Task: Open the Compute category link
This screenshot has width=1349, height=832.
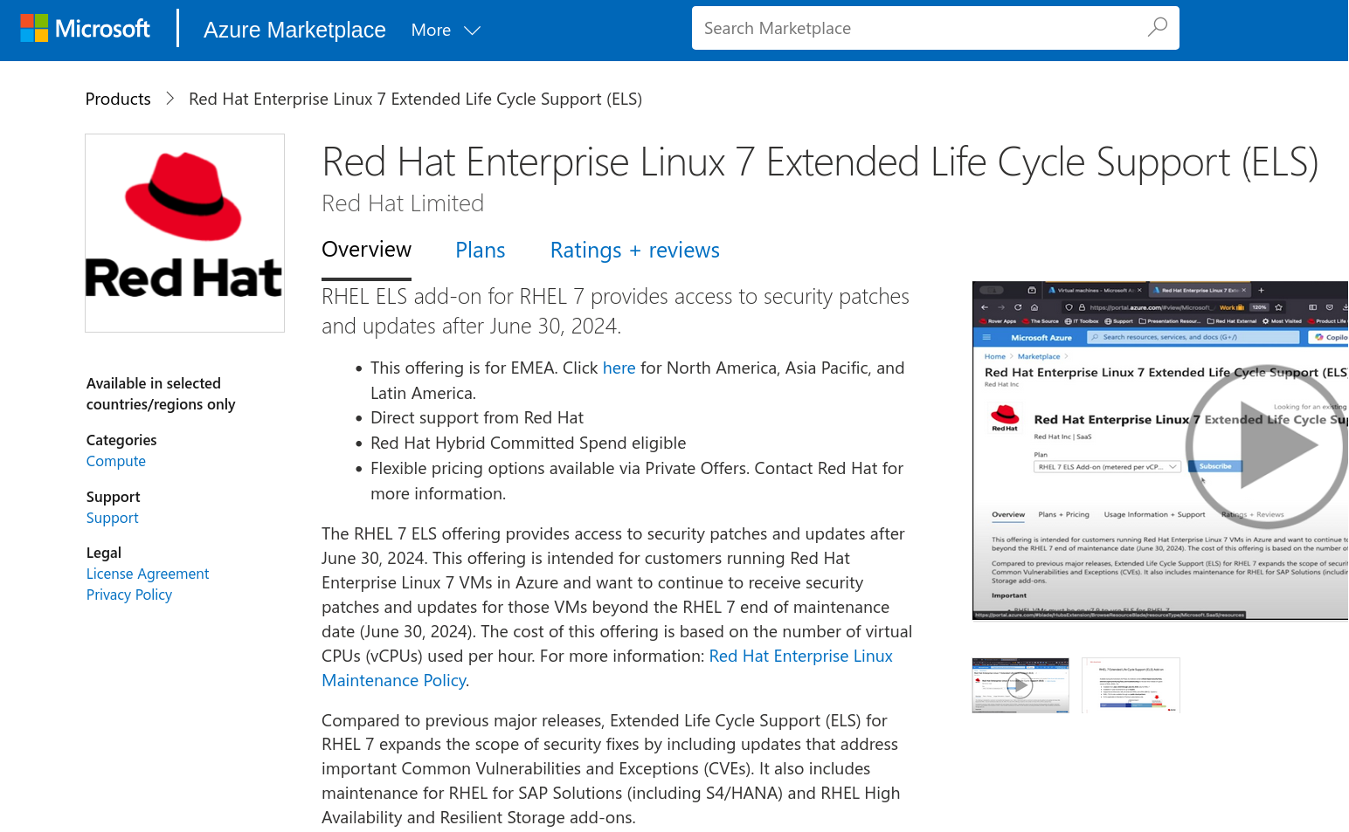Action: 116,461
